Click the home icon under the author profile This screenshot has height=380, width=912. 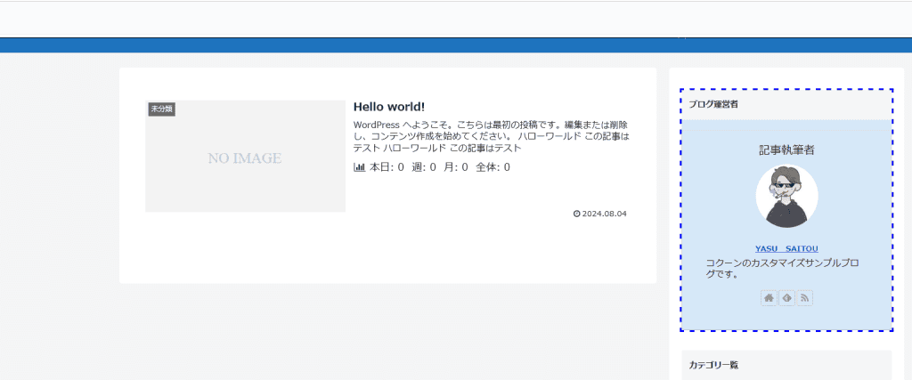pyautogui.click(x=769, y=298)
